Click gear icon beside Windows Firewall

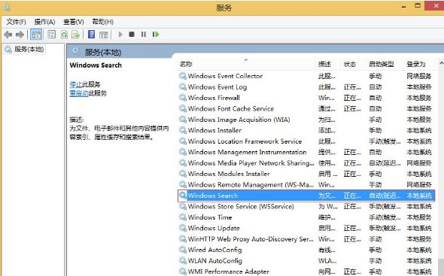183,98
